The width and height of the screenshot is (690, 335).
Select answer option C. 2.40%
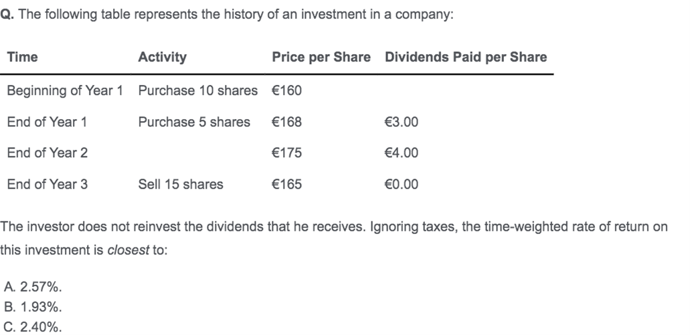33,327
